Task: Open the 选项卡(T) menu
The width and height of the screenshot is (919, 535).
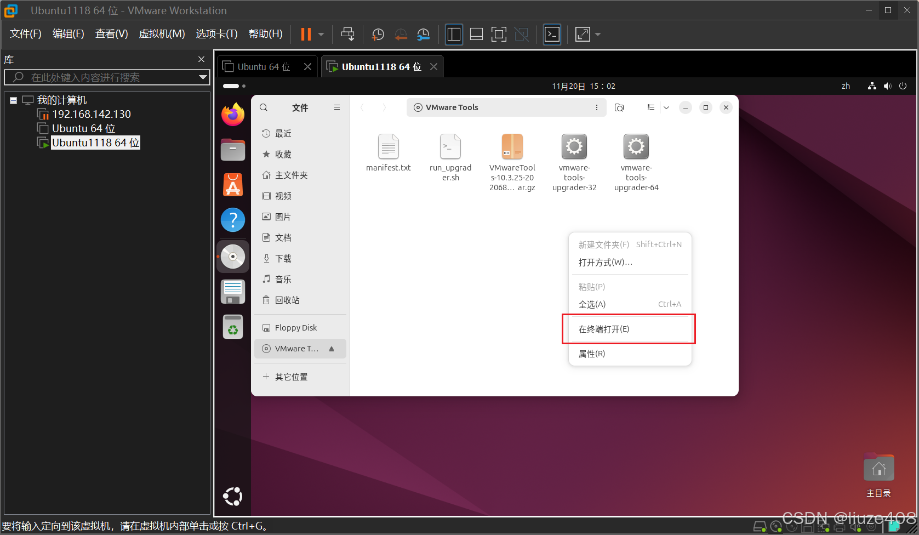Action: coord(217,34)
